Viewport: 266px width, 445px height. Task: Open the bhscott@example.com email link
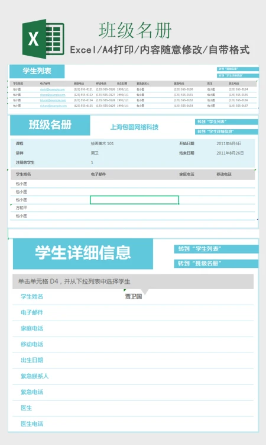pos(53,100)
